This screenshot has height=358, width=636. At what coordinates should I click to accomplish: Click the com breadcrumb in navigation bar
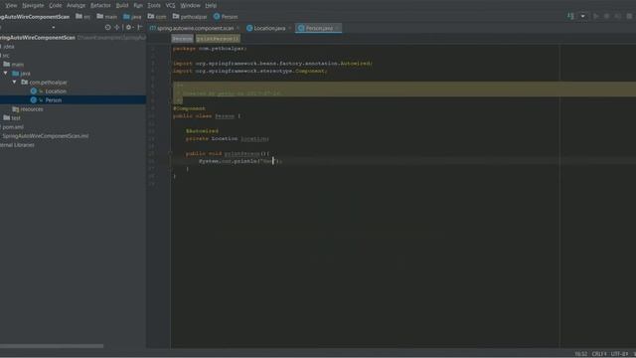[x=157, y=17]
